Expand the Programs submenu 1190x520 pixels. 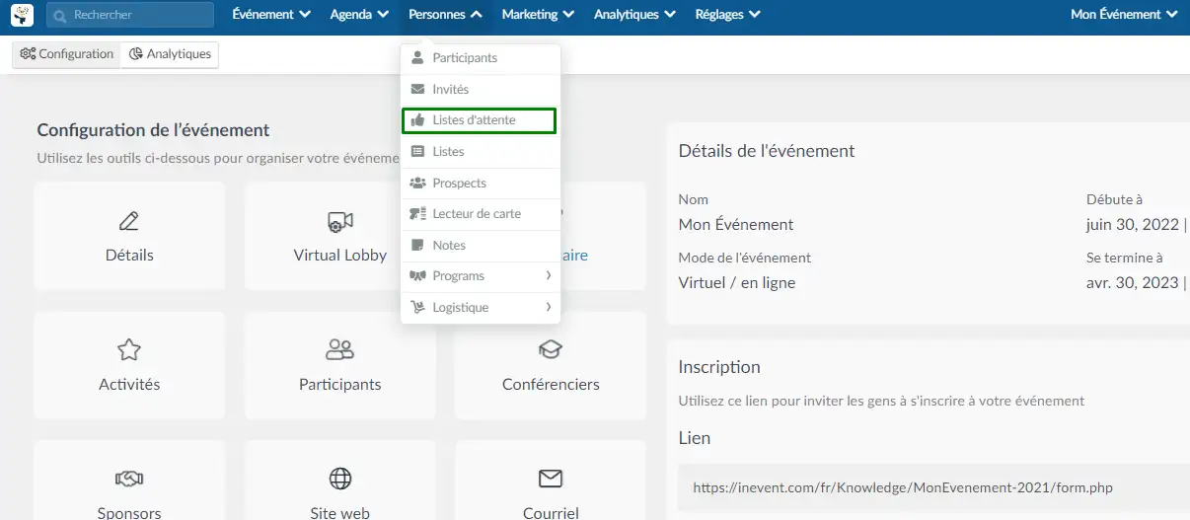[x=481, y=276]
